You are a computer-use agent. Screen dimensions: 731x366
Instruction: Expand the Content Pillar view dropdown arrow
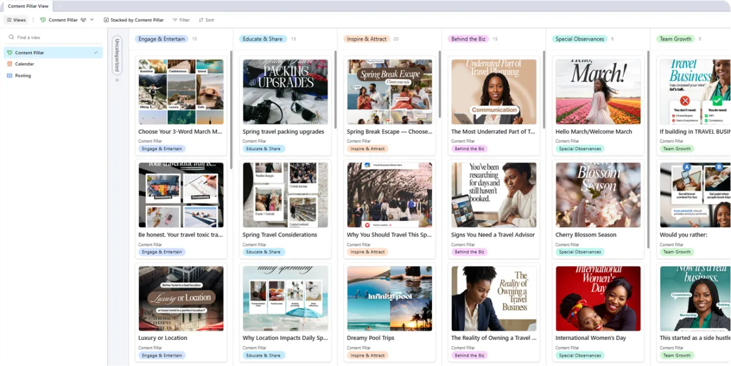click(x=92, y=20)
